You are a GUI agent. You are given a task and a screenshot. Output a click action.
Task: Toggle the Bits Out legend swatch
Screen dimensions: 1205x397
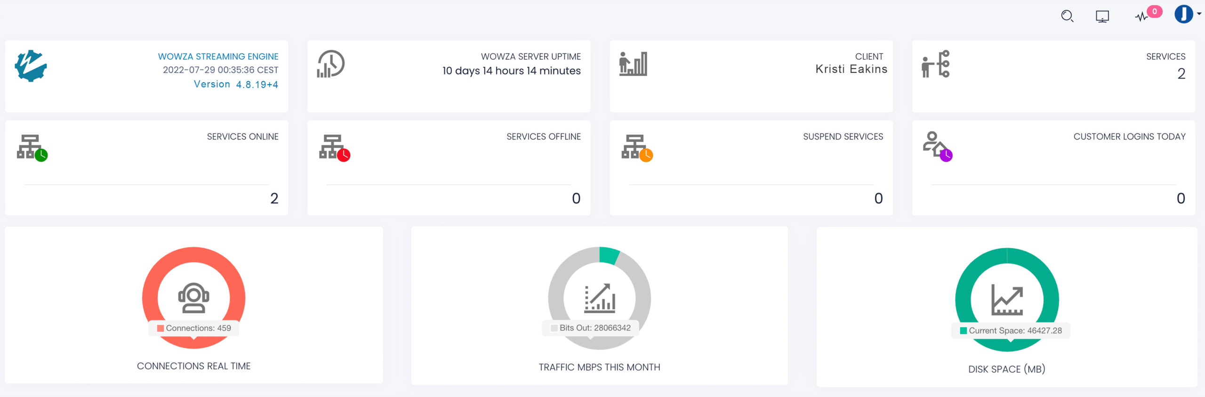(x=554, y=328)
